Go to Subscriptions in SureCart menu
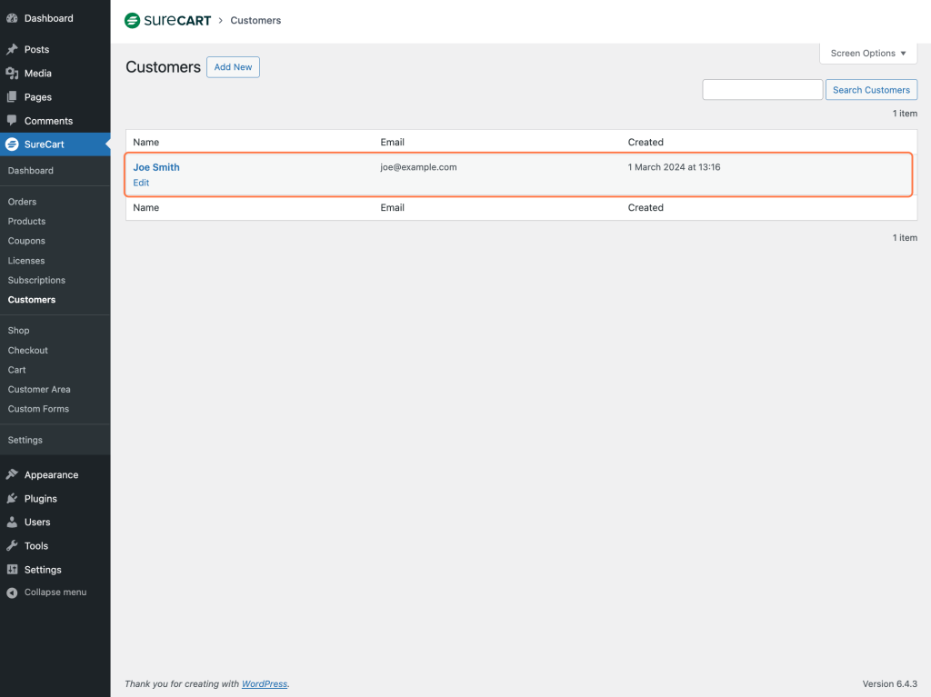 (36, 280)
